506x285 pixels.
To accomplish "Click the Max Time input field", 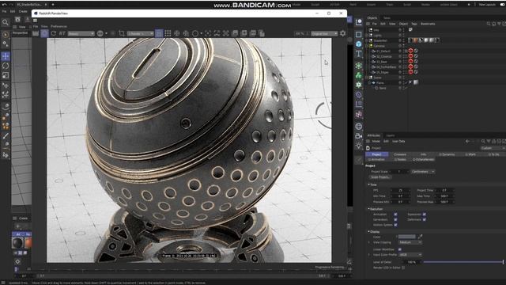I will coord(444,196).
